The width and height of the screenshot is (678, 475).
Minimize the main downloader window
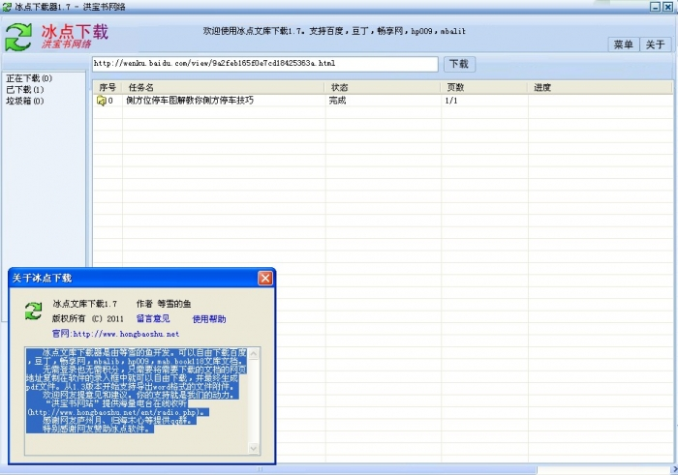tap(656, 7)
